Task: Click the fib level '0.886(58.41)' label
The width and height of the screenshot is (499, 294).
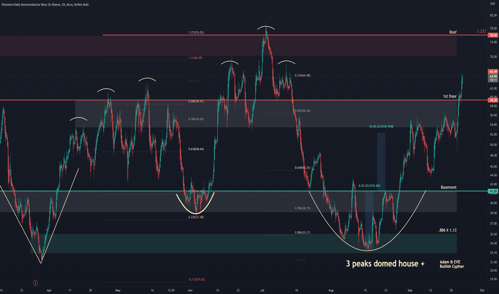Action: pyautogui.click(x=196, y=101)
